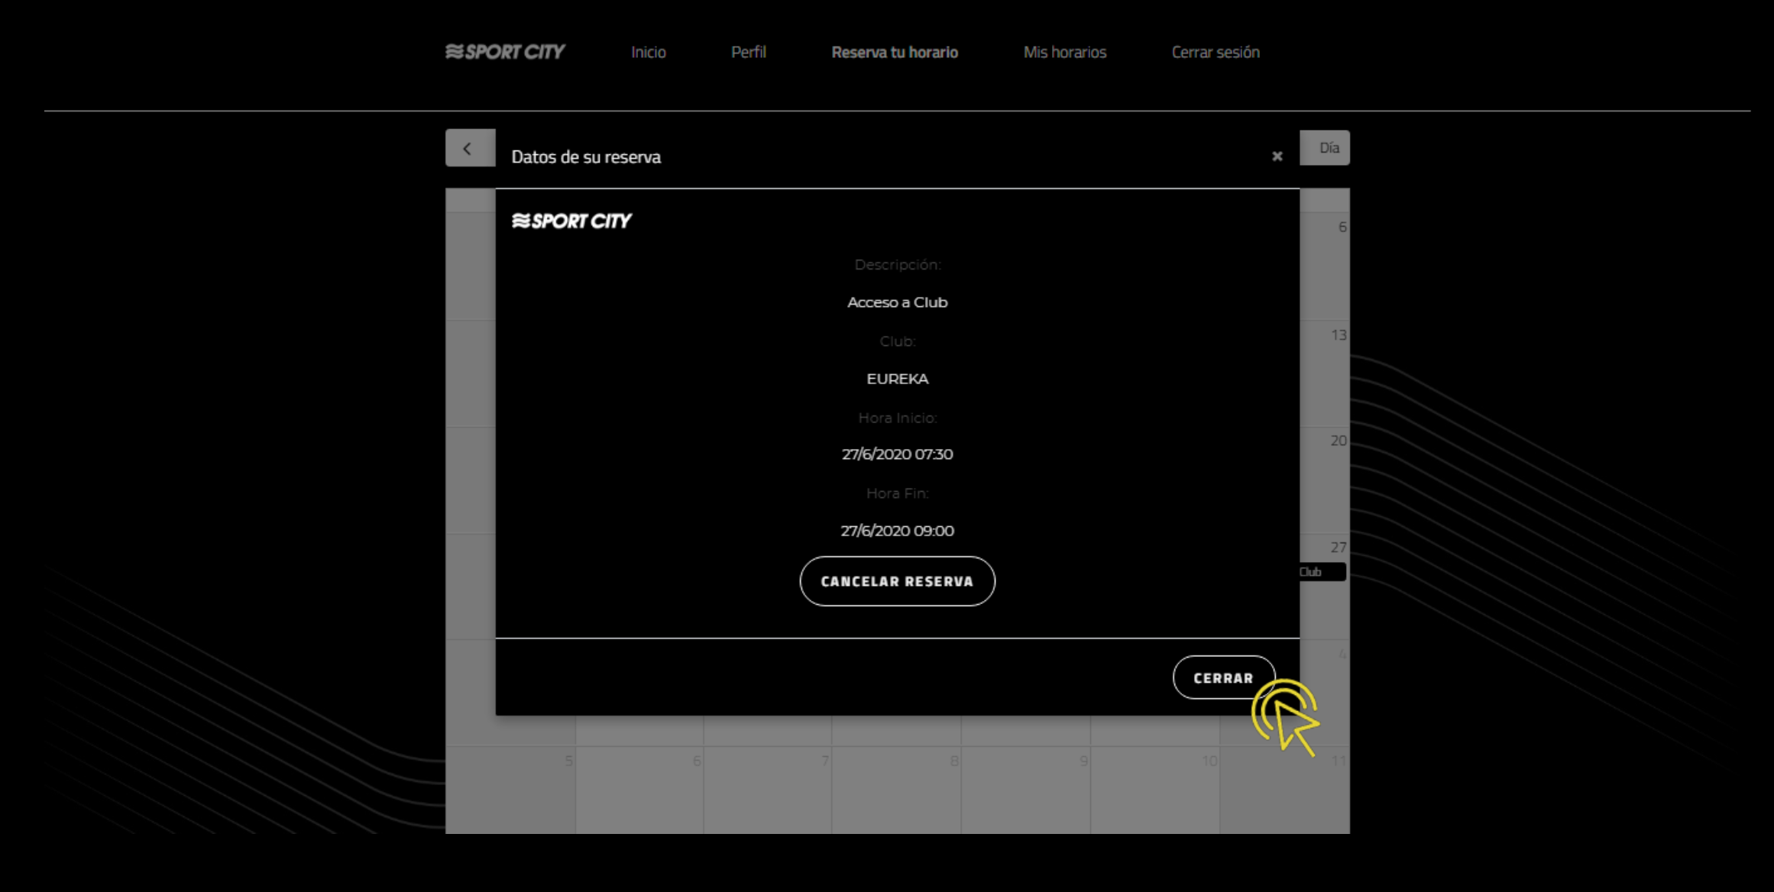Open Mis horarios page
Image resolution: width=1774 pixels, height=892 pixels.
pos(1064,52)
